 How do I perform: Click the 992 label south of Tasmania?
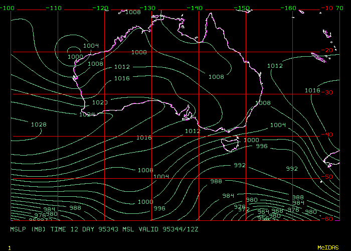coord(240,165)
